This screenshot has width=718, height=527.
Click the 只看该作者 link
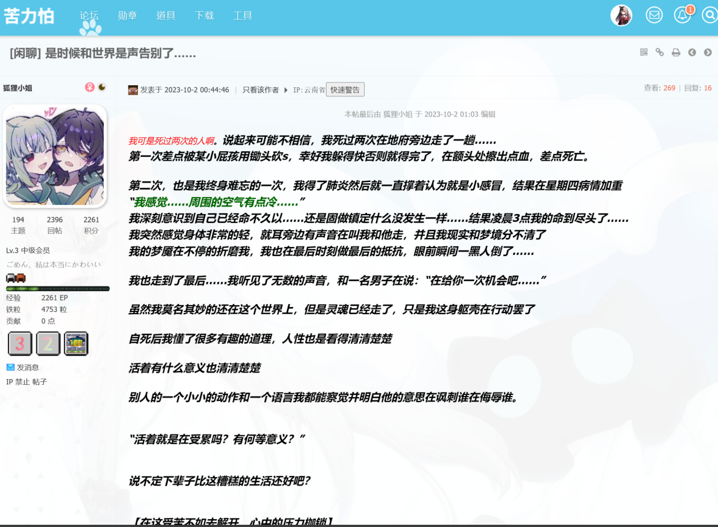pos(261,90)
